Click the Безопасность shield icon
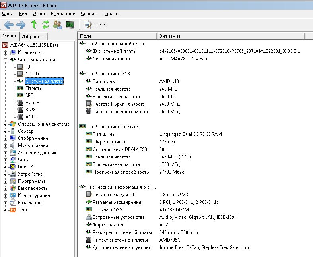 [13, 188]
